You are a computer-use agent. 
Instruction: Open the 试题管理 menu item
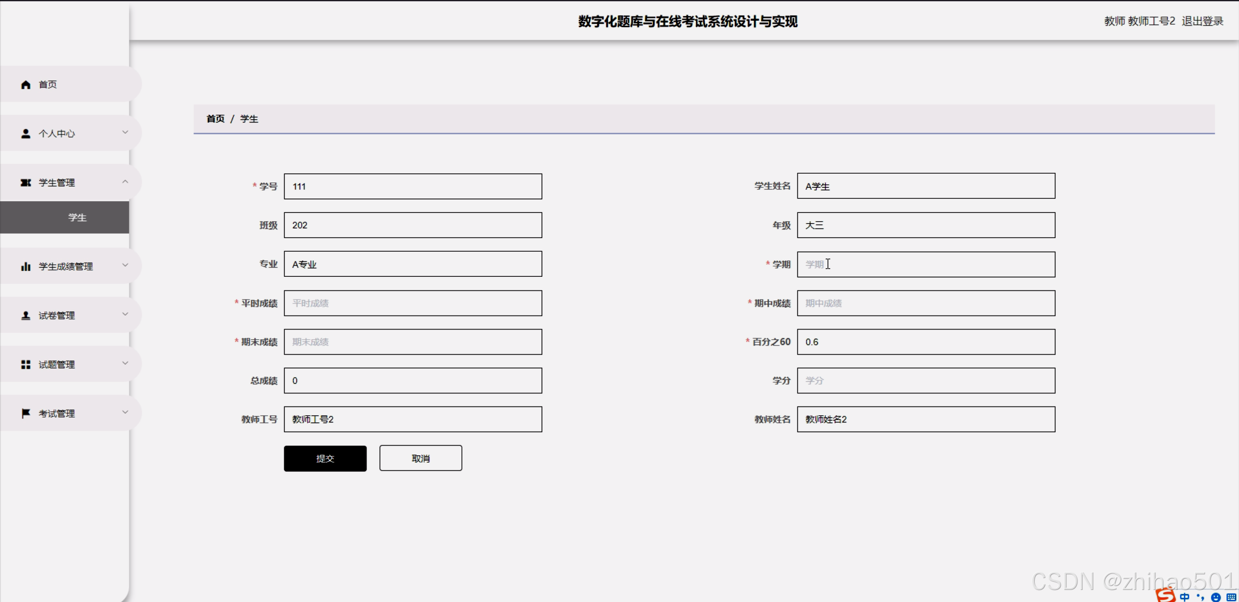click(x=57, y=364)
